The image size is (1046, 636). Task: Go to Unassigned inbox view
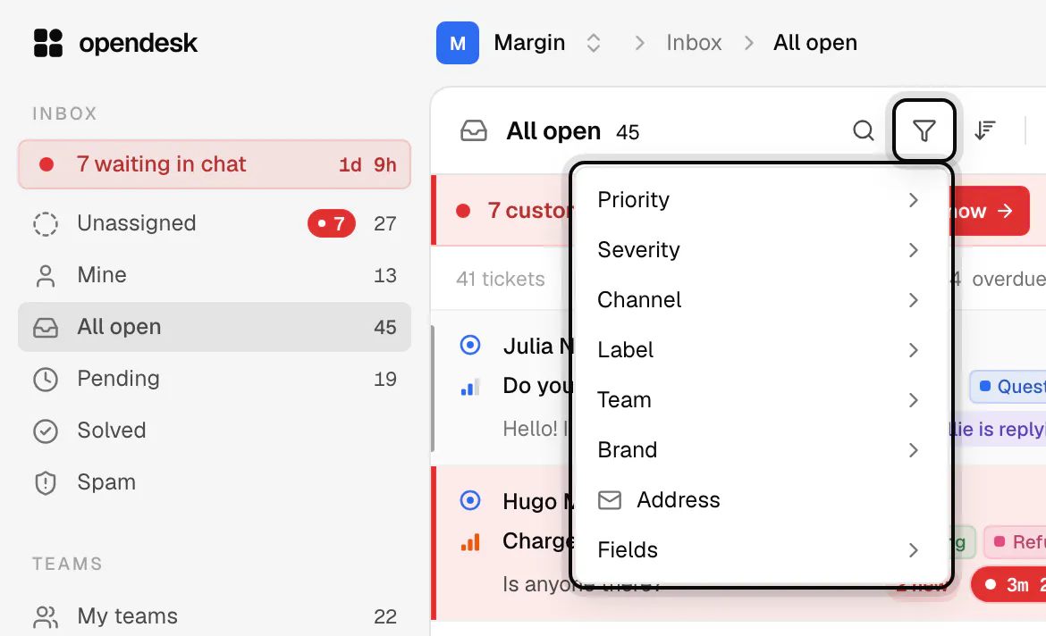(215, 223)
